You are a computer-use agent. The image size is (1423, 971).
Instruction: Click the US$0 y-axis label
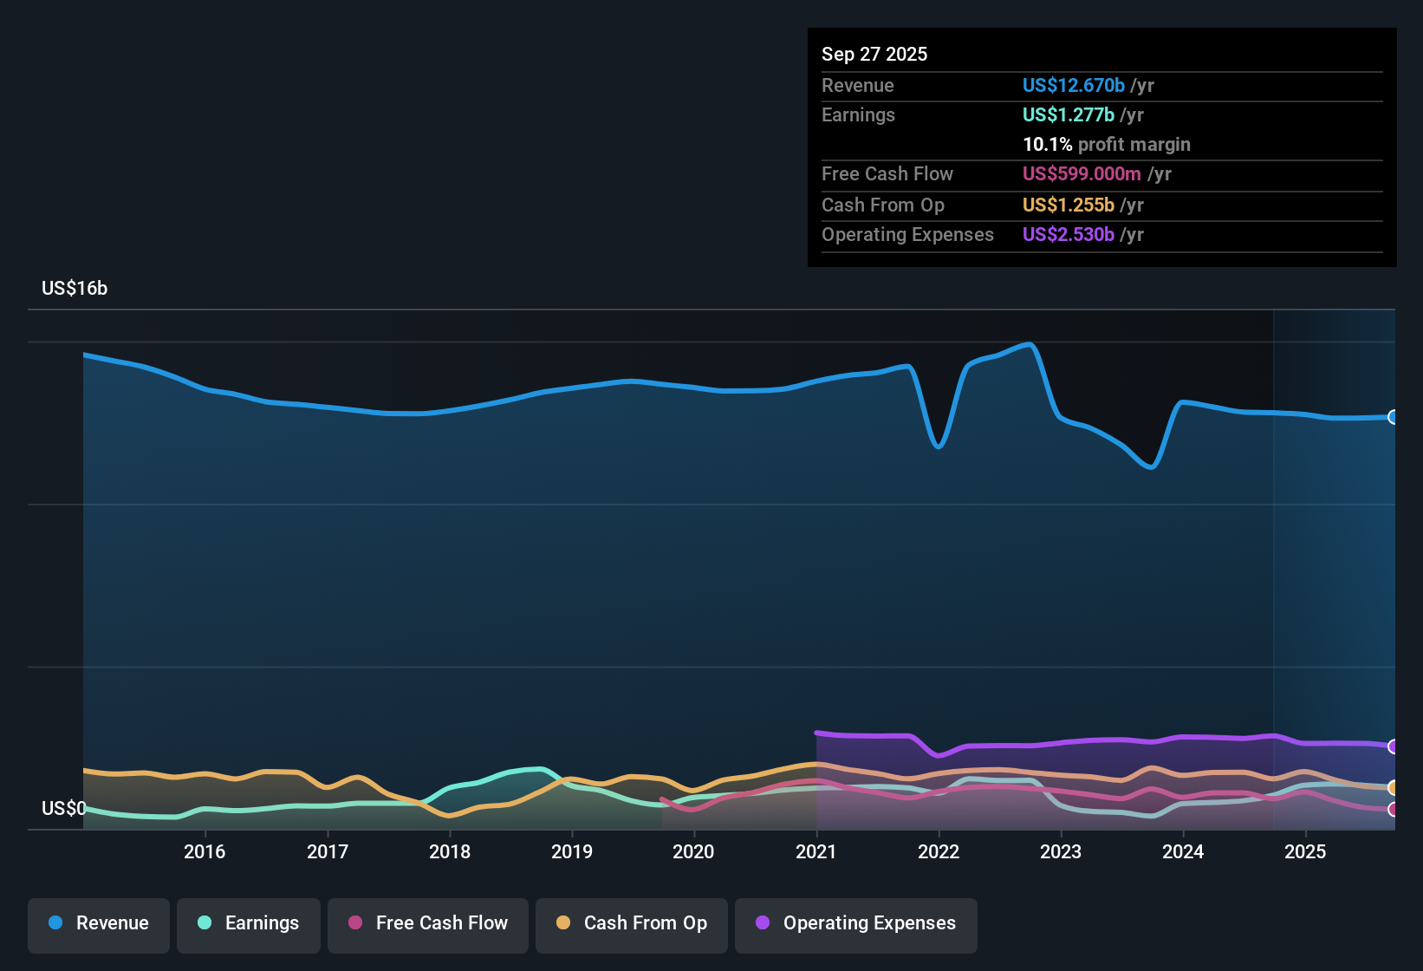point(64,809)
